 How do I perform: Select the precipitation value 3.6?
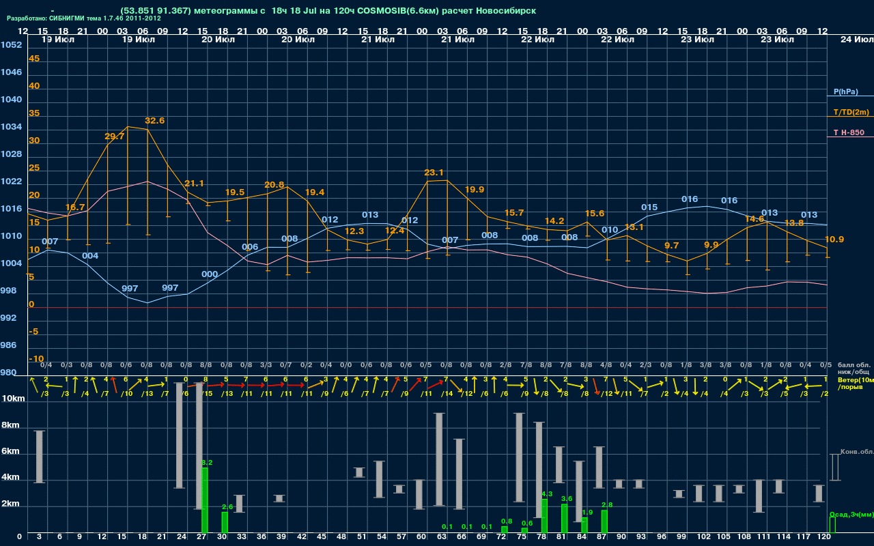pos(567,499)
